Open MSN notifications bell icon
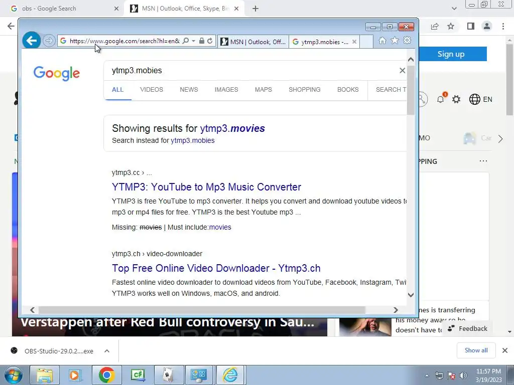Viewport: 514px width, 385px height. (441, 99)
